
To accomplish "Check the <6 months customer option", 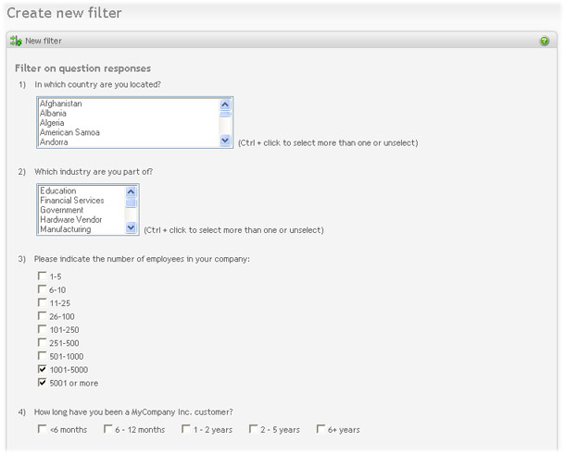I will click(x=43, y=429).
